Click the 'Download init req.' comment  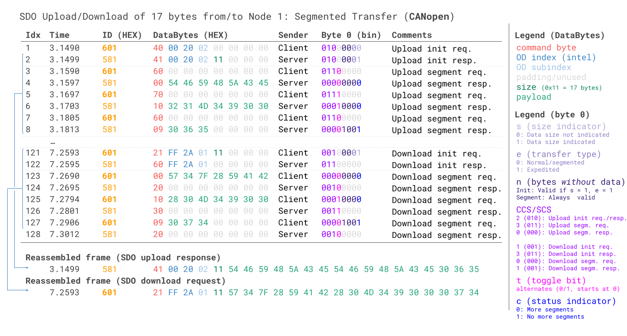click(437, 154)
